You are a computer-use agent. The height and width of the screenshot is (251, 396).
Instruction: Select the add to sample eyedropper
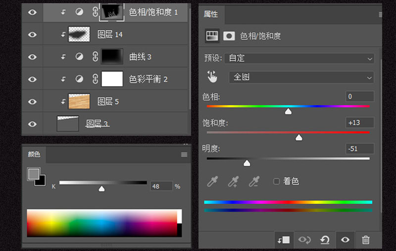tap(233, 181)
